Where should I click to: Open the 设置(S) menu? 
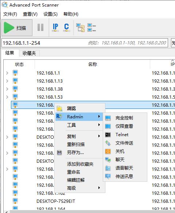pyautogui.click(x=50, y=14)
